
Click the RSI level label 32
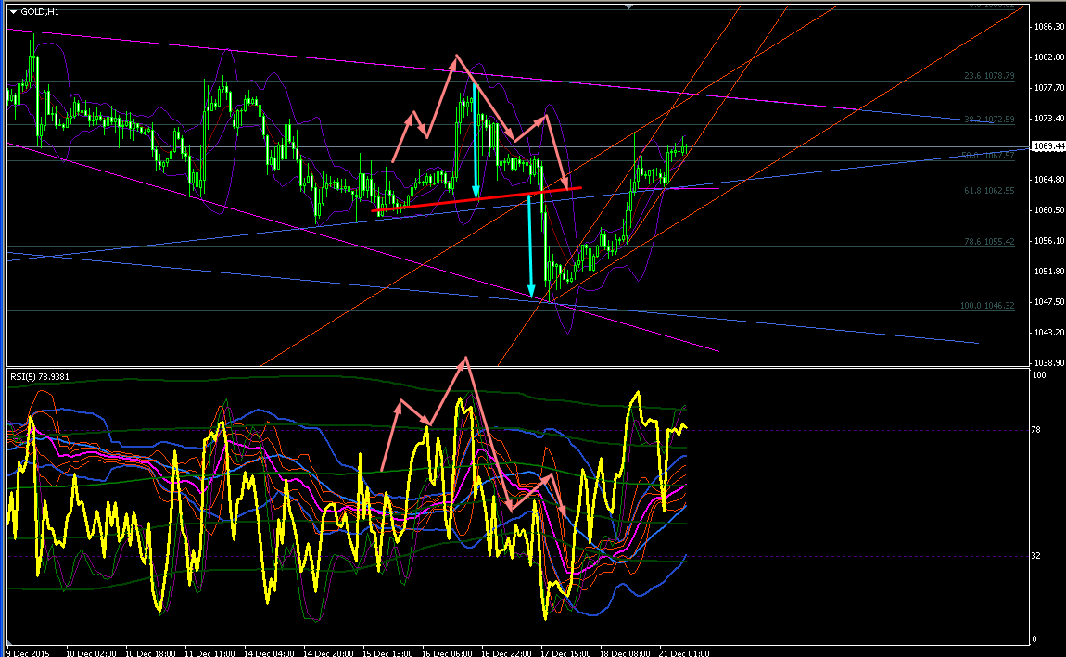(1036, 556)
